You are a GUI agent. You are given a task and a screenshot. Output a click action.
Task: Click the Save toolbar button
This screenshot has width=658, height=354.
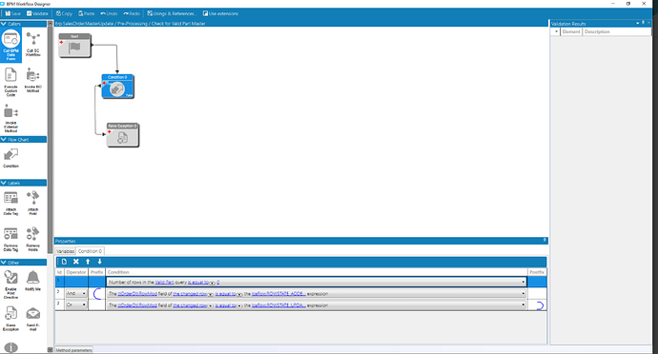pos(13,13)
